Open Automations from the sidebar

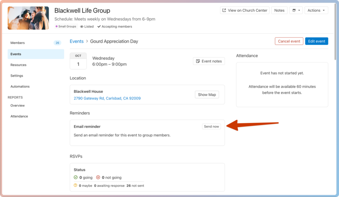pos(20,86)
